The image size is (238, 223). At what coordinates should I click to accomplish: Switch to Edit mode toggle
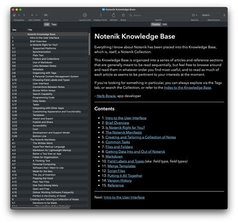click(165, 25)
